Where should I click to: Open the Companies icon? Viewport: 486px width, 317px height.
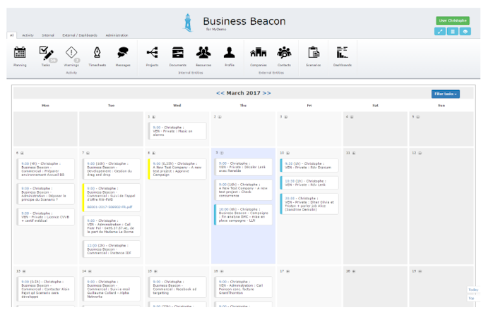(x=258, y=52)
